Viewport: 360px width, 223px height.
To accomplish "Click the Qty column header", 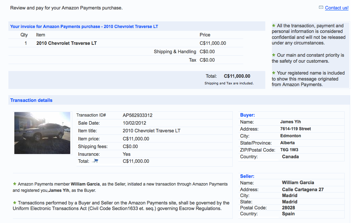I will [x=24, y=35].
